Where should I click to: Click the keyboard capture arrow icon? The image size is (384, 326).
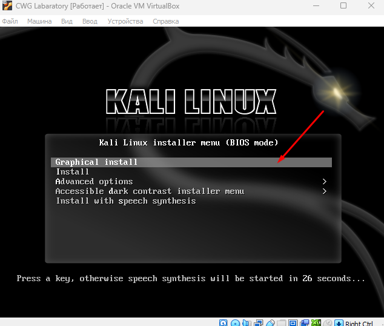339,324
